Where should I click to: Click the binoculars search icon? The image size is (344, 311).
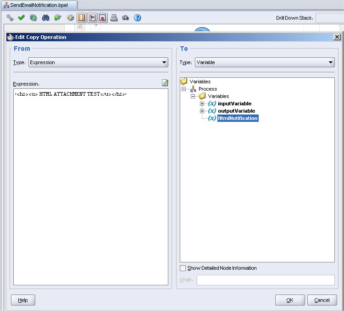tap(45, 18)
